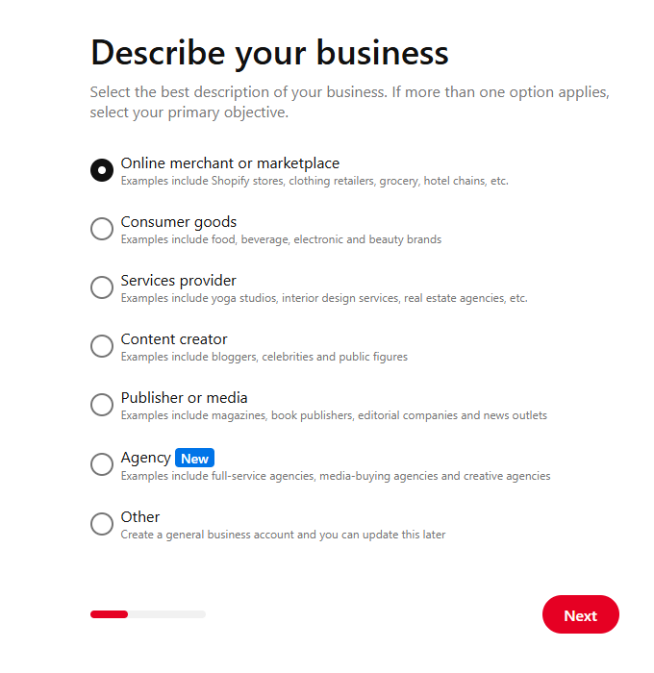Click the 'Consumer goods' label text
This screenshot has width=654, height=673.
pos(179,222)
